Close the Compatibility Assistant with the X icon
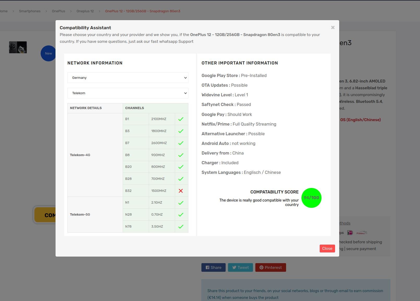420x301 pixels. pyautogui.click(x=333, y=27)
